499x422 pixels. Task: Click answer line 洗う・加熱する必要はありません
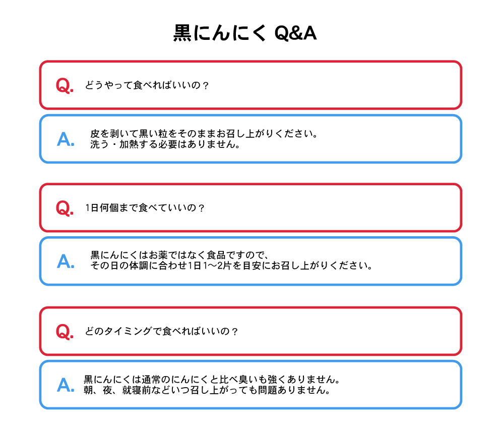click(x=165, y=144)
